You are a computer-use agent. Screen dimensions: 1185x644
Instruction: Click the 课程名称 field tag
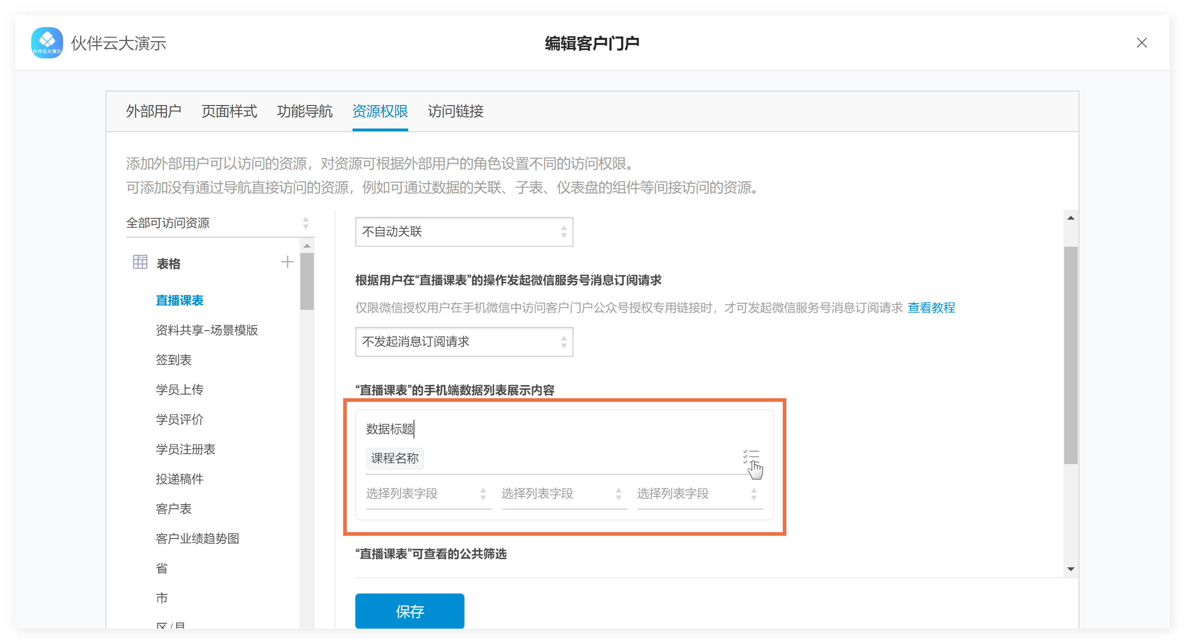pos(395,458)
